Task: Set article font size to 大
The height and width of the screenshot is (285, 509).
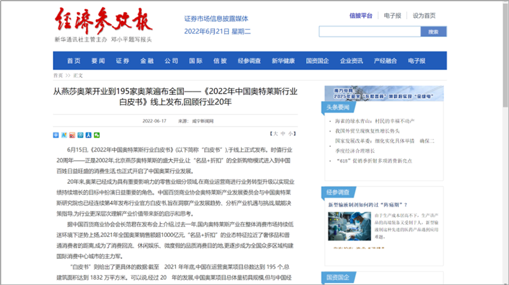Action: coord(275,134)
